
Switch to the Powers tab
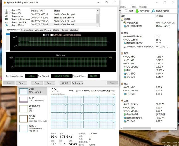click(x=48, y=30)
